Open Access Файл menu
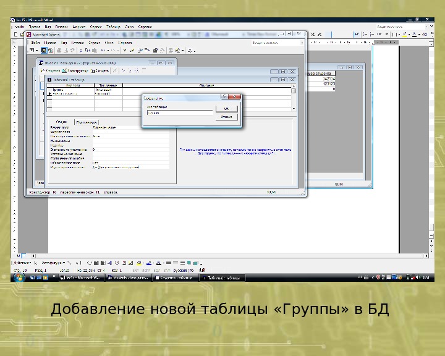445x356 pixels. click(x=35, y=43)
